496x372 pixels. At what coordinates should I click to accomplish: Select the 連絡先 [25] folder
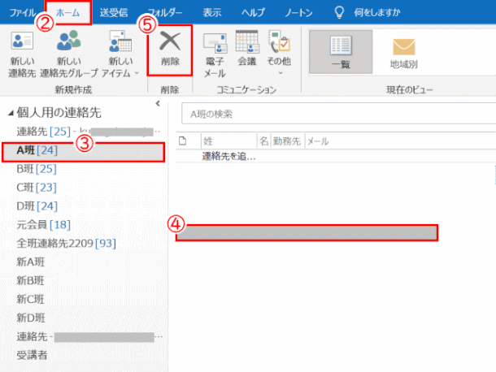[84, 132]
